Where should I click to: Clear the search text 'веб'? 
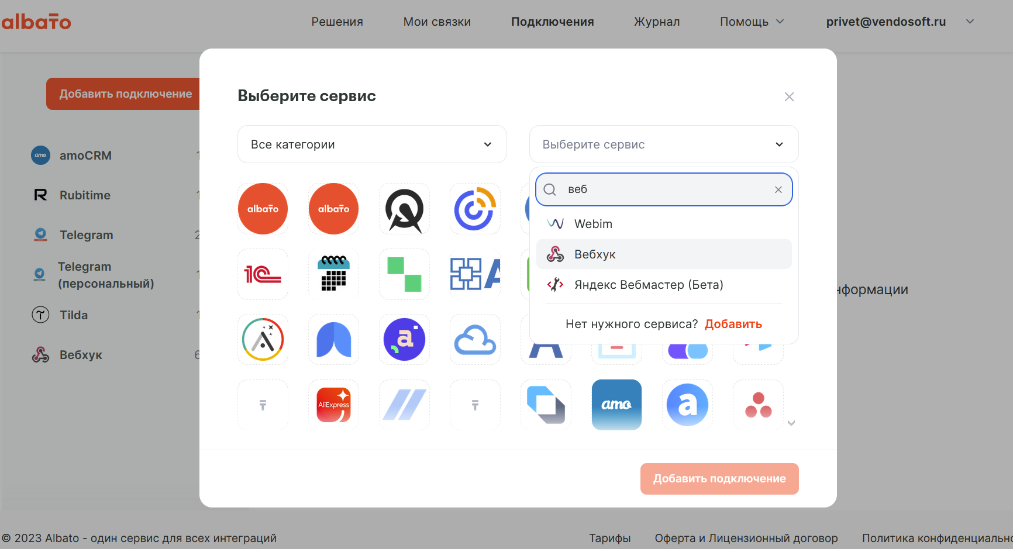click(x=778, y=189)
